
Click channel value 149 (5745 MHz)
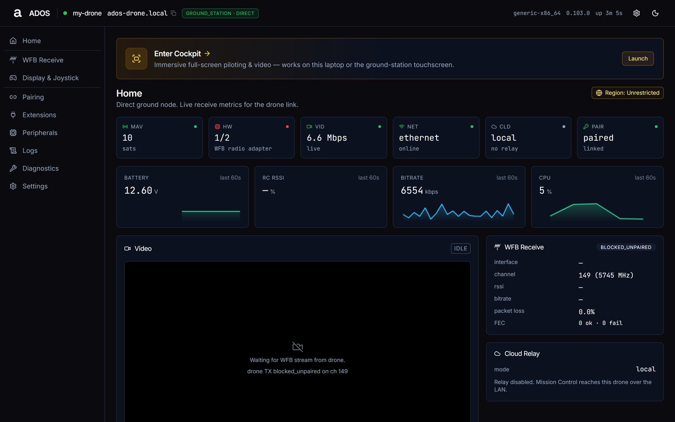(606, 275)
